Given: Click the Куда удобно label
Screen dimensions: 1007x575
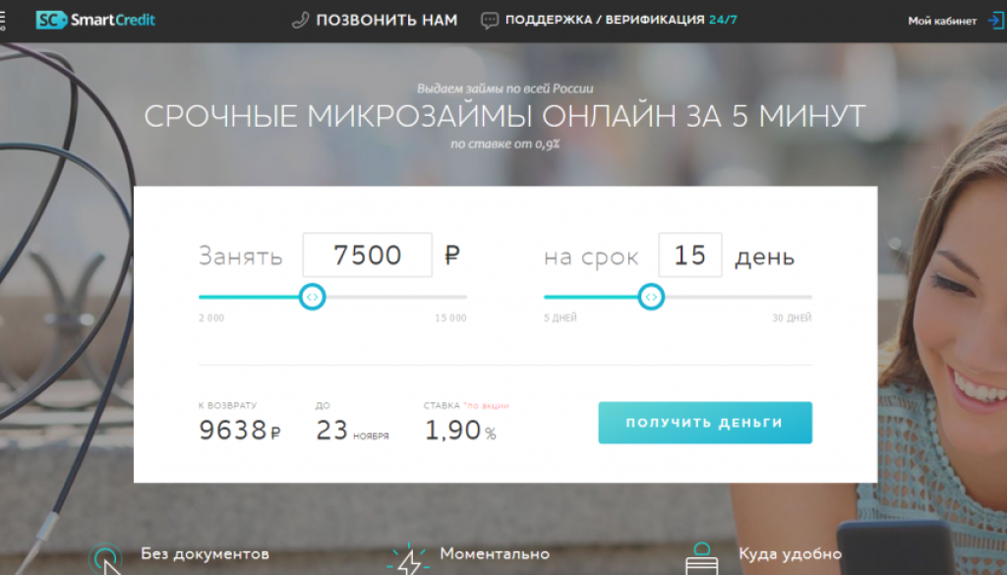Looking at the screenshot, I should point(790,553).
